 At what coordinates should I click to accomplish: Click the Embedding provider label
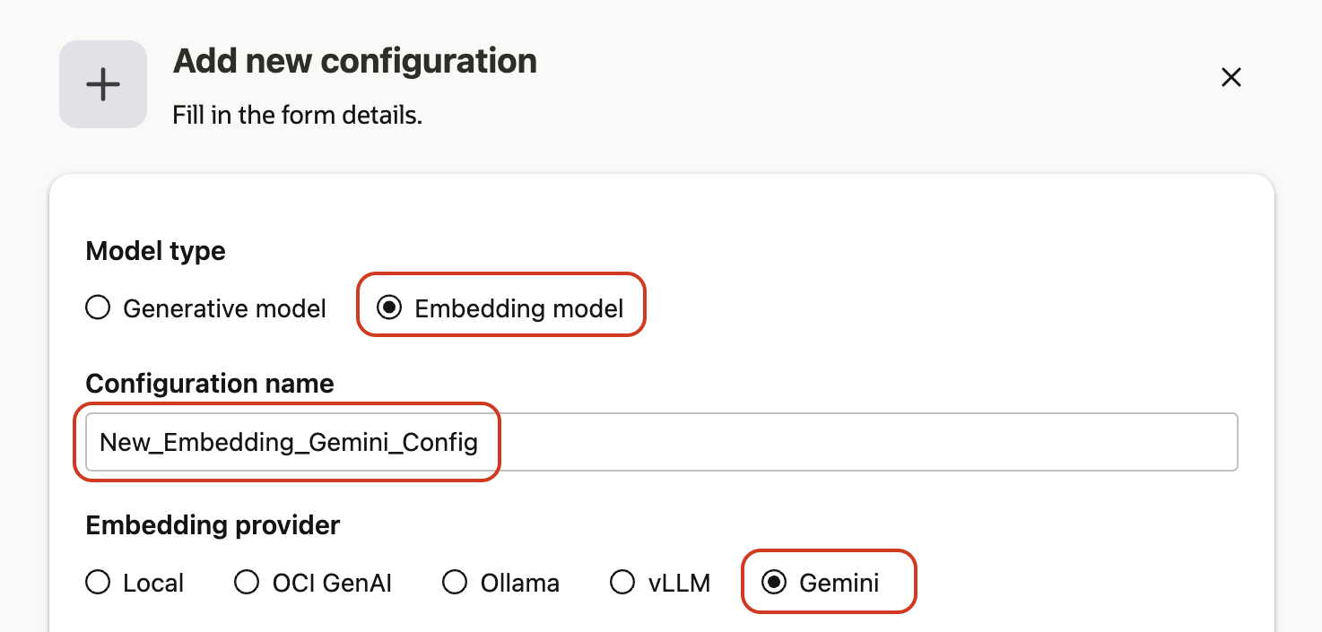pos(212,525)
